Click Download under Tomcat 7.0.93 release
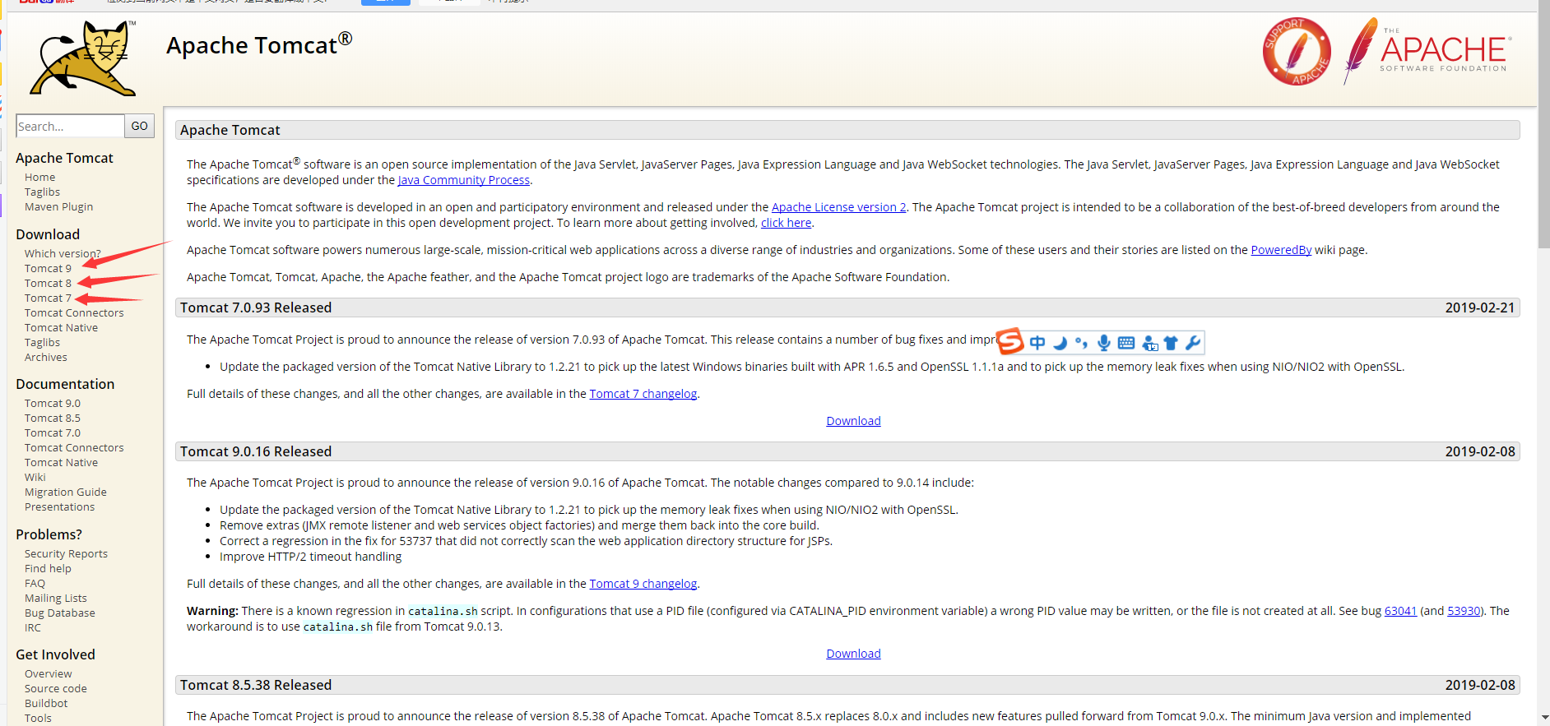 [853, 421]
